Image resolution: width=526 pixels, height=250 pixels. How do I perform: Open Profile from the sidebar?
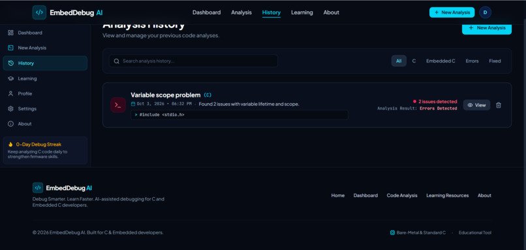click(45, 93)
